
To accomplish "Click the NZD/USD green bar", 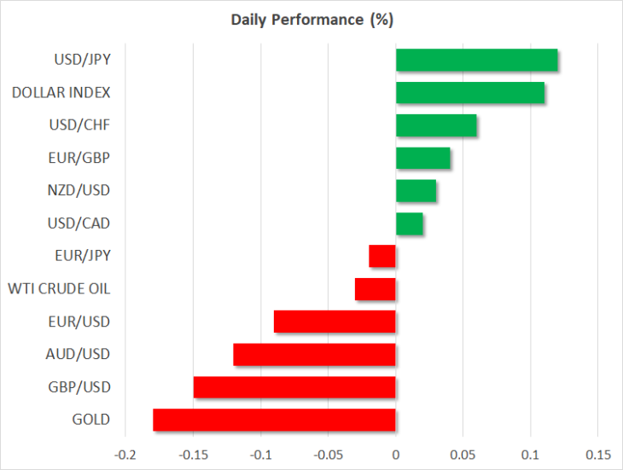I will (416, 190).
